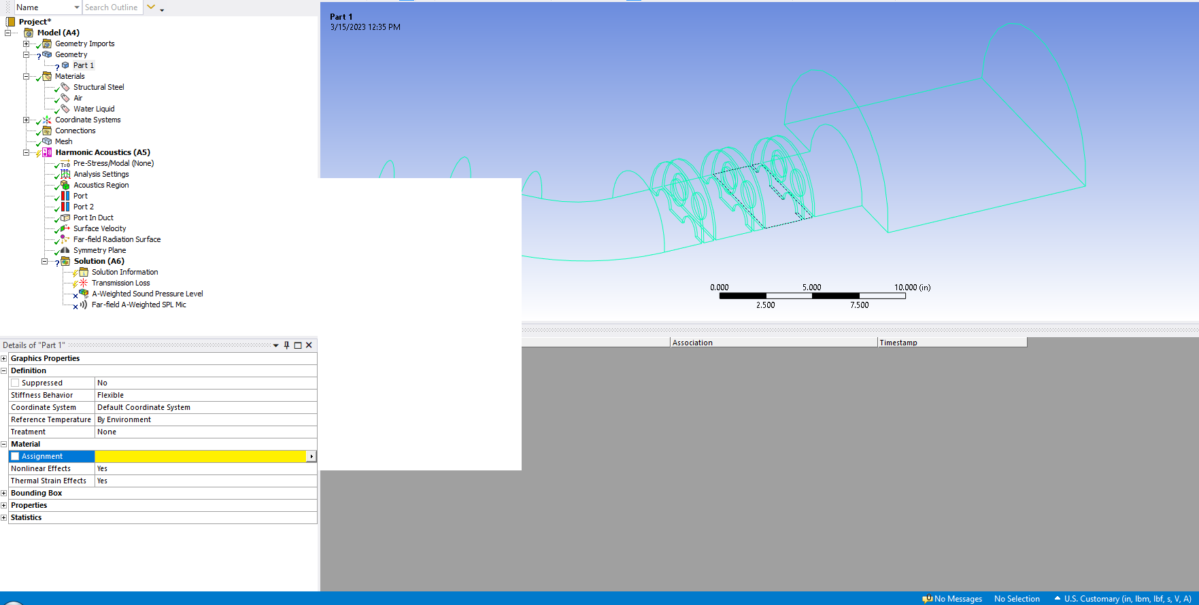Click the Harmonic Acoustics (A5) icon
Image resolution: width=1199 pixels, height=605 pixels.
47,152
